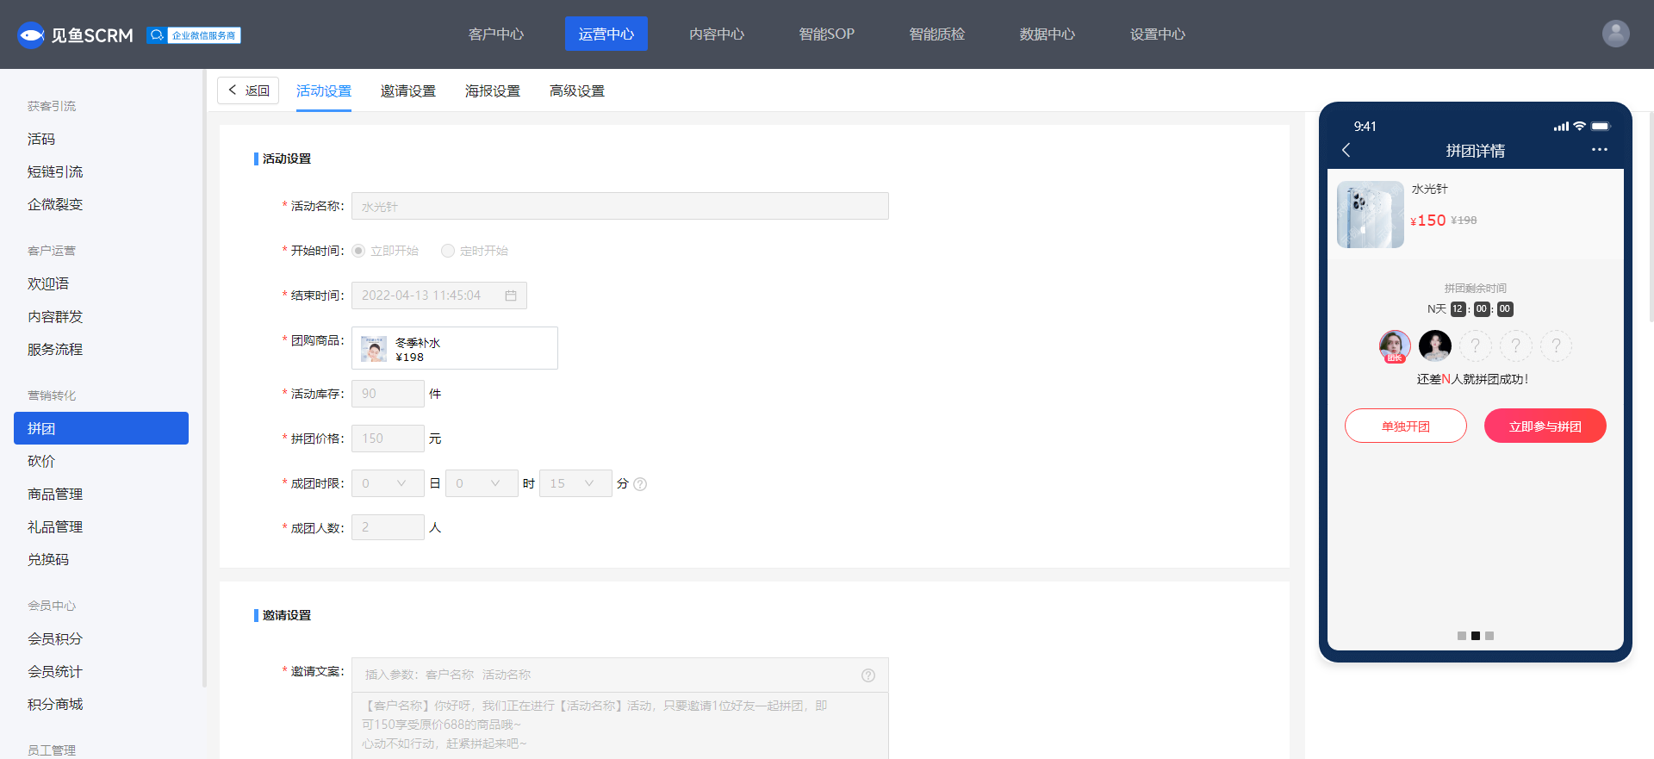Tap the back chevron in phone preview
Image resolution: width=1654 pixels, height=759 pixels.
pyautogui.click(x=1346, y=151)
